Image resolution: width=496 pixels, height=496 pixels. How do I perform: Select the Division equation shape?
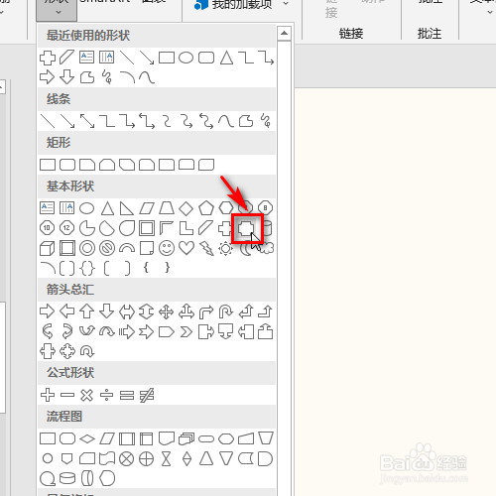point(107,395)
